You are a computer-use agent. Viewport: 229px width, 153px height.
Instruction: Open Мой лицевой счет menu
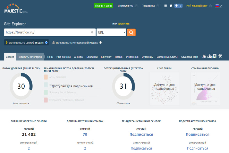tap(197, 6)
